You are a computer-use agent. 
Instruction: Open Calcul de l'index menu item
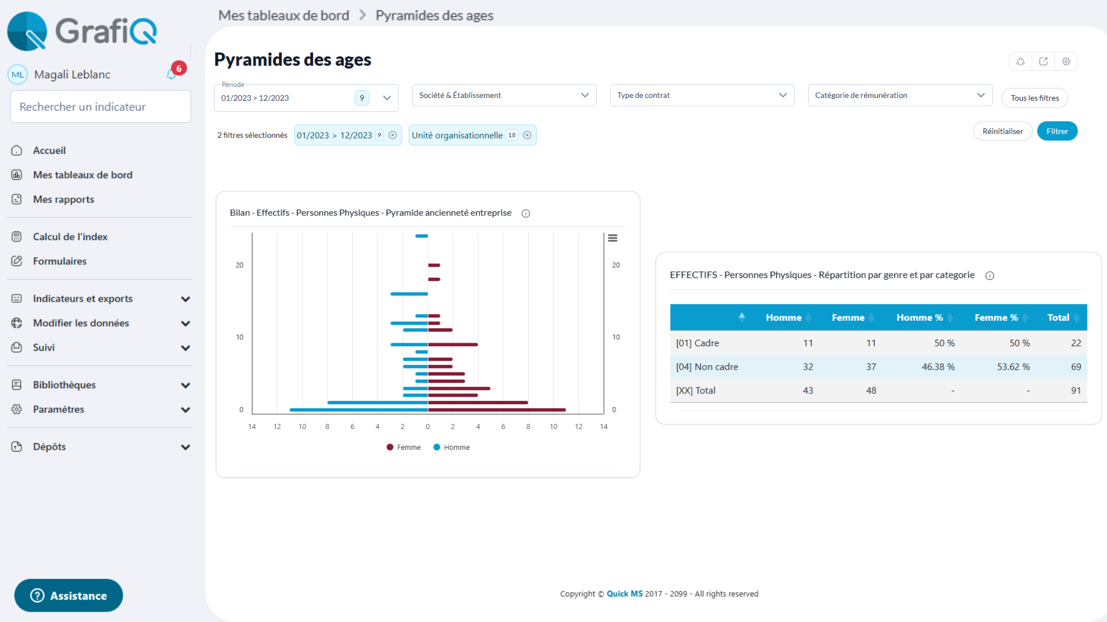[70, 237]
